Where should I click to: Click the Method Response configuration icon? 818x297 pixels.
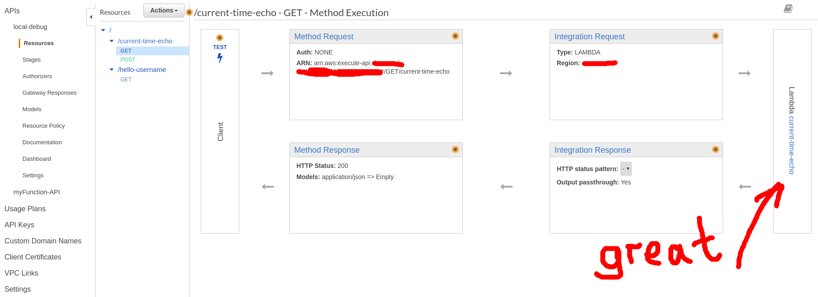(455, 150)
